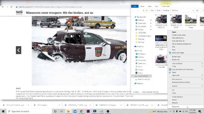Open 3D Objects under This PC

pyautogui.click(x=142, y=54)
